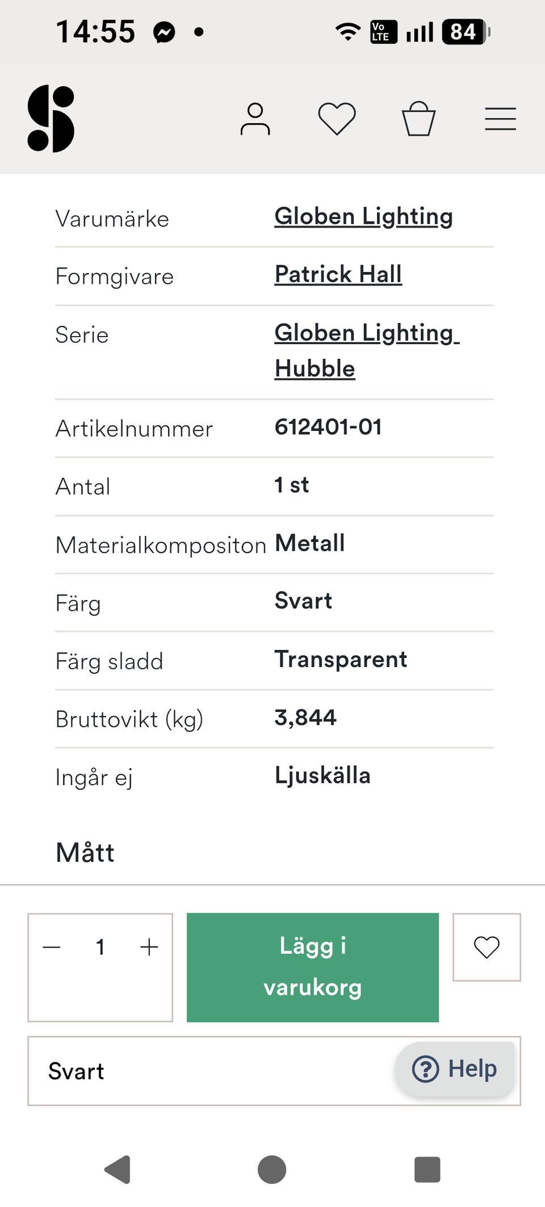Increase quantity with plus button
545x1207 pixels.
point(149,947)
